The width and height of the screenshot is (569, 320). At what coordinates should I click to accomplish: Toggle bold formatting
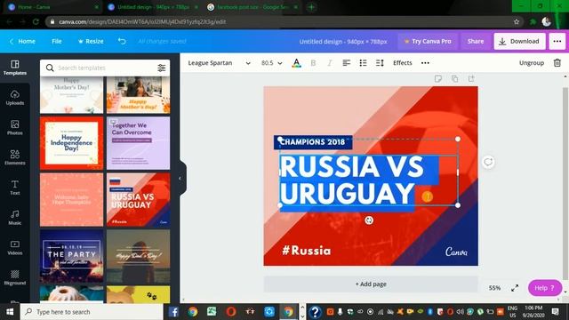pyautogui.click(x=313, y=63)
